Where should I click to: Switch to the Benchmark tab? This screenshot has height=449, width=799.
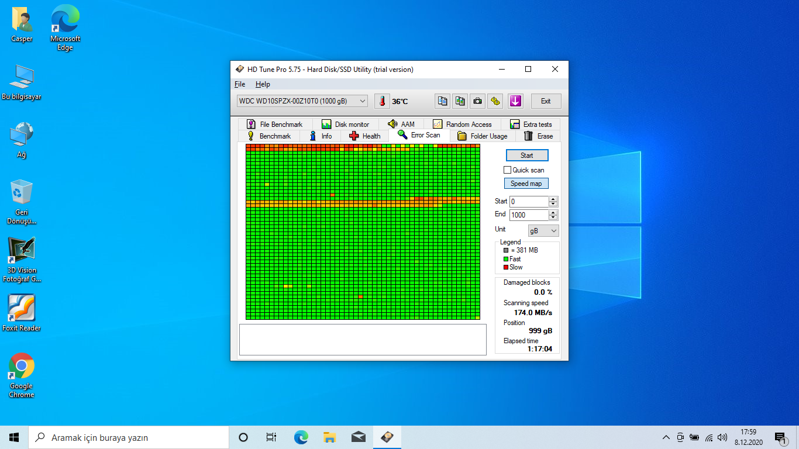click(269, 136)
